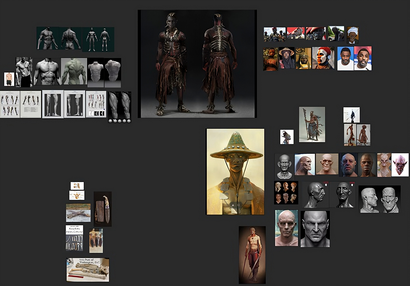Click the reddish creature head in profile
Viewport: 410px width, 286px height.
click(x=305, y=164)
